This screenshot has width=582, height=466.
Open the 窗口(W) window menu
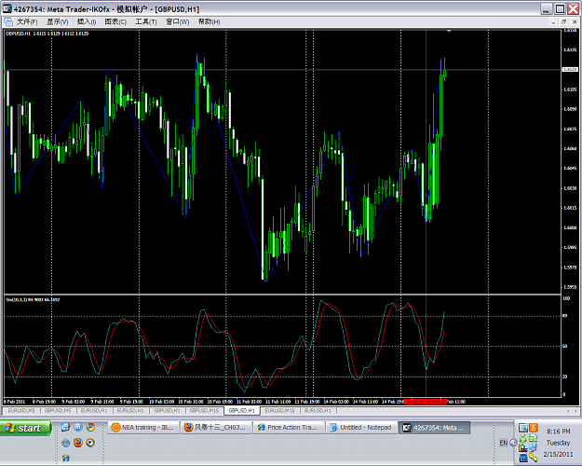[x=178, y=22]
